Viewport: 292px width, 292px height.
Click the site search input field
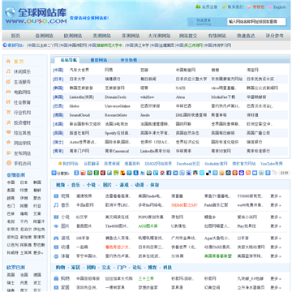pyautogui.click(x=256, y=22)
